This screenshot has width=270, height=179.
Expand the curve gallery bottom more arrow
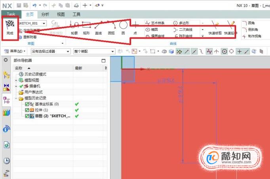click(x=203, y=36)
